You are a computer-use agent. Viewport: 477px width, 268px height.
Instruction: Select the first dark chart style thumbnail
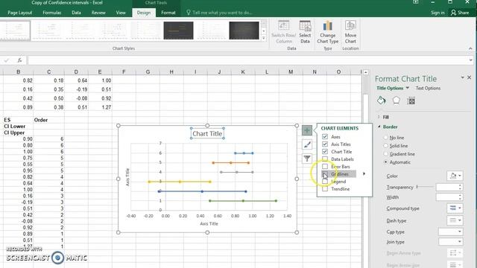click(x=178, y=31)
